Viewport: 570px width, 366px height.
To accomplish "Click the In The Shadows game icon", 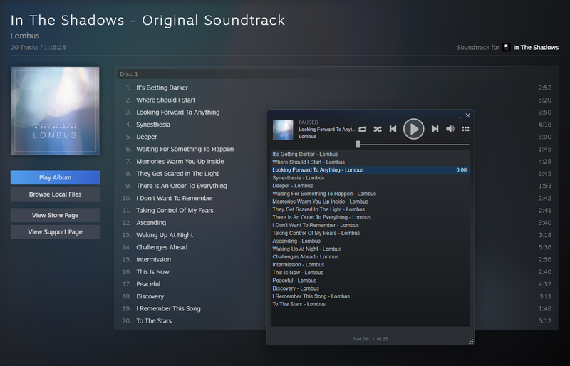I will tap(506, 47).
